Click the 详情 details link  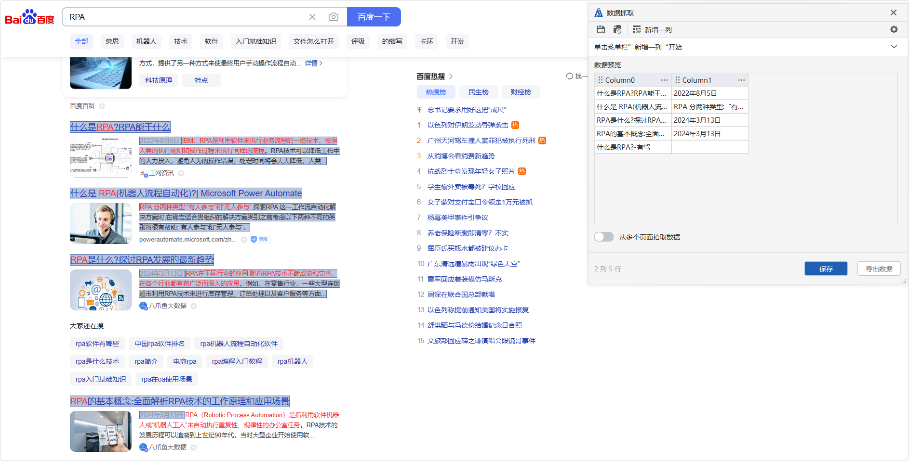[x=313, y=63]
